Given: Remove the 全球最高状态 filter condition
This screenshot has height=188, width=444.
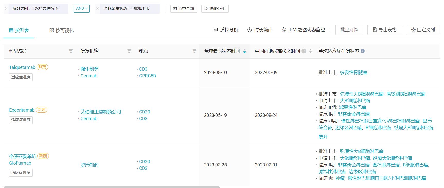Looking at the screenshot, I should pos(97,8).
